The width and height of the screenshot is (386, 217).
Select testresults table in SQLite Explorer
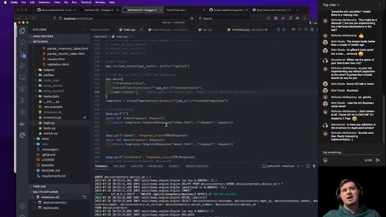51,208
